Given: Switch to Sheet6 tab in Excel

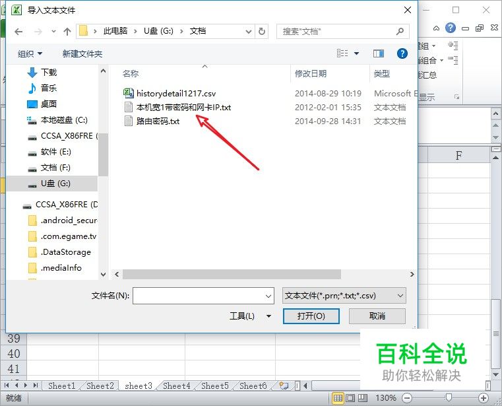Looking at the screenshot, I should pos(253,386).
